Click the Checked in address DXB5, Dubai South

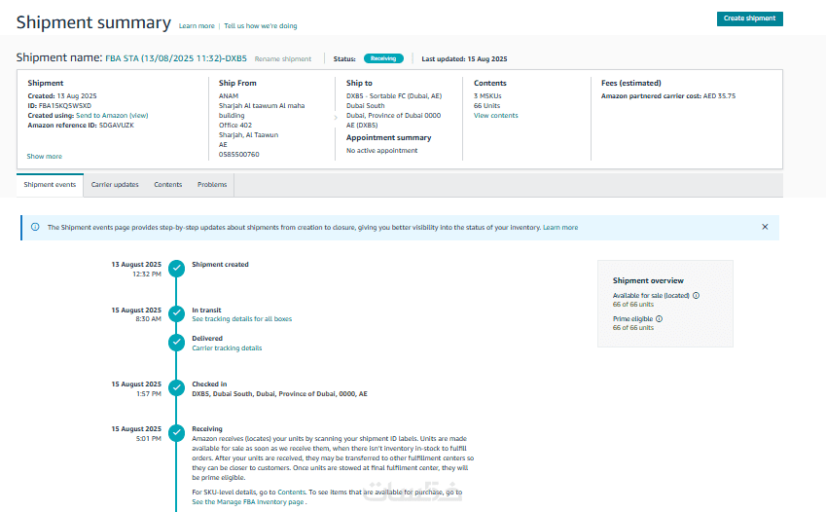pos(280,394)
